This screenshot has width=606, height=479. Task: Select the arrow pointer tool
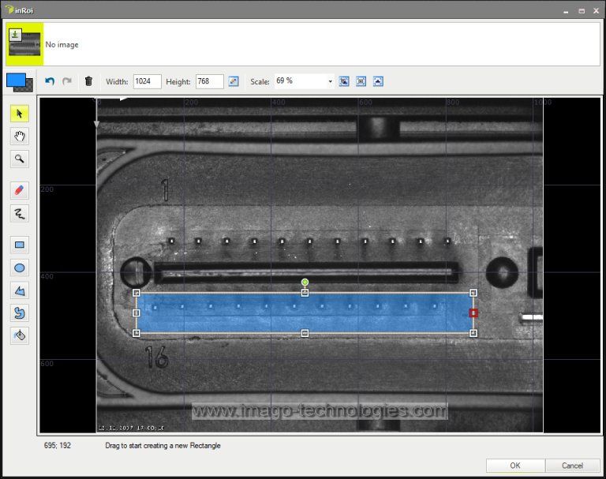19,114
